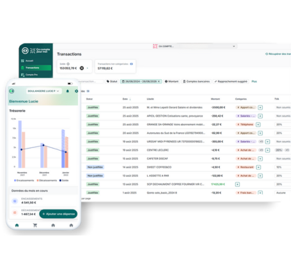
Task: Open Aucune TVA field on Qonto row
Action: [283, 193]
